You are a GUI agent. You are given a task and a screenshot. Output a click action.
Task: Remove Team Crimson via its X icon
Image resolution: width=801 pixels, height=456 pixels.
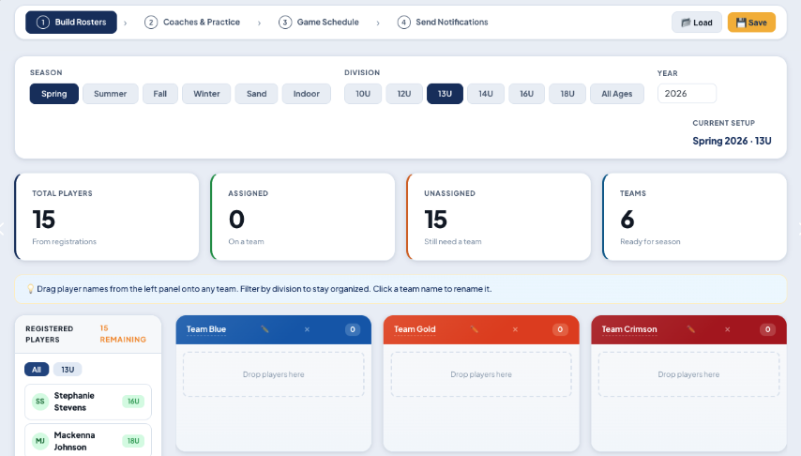[728, 329]
